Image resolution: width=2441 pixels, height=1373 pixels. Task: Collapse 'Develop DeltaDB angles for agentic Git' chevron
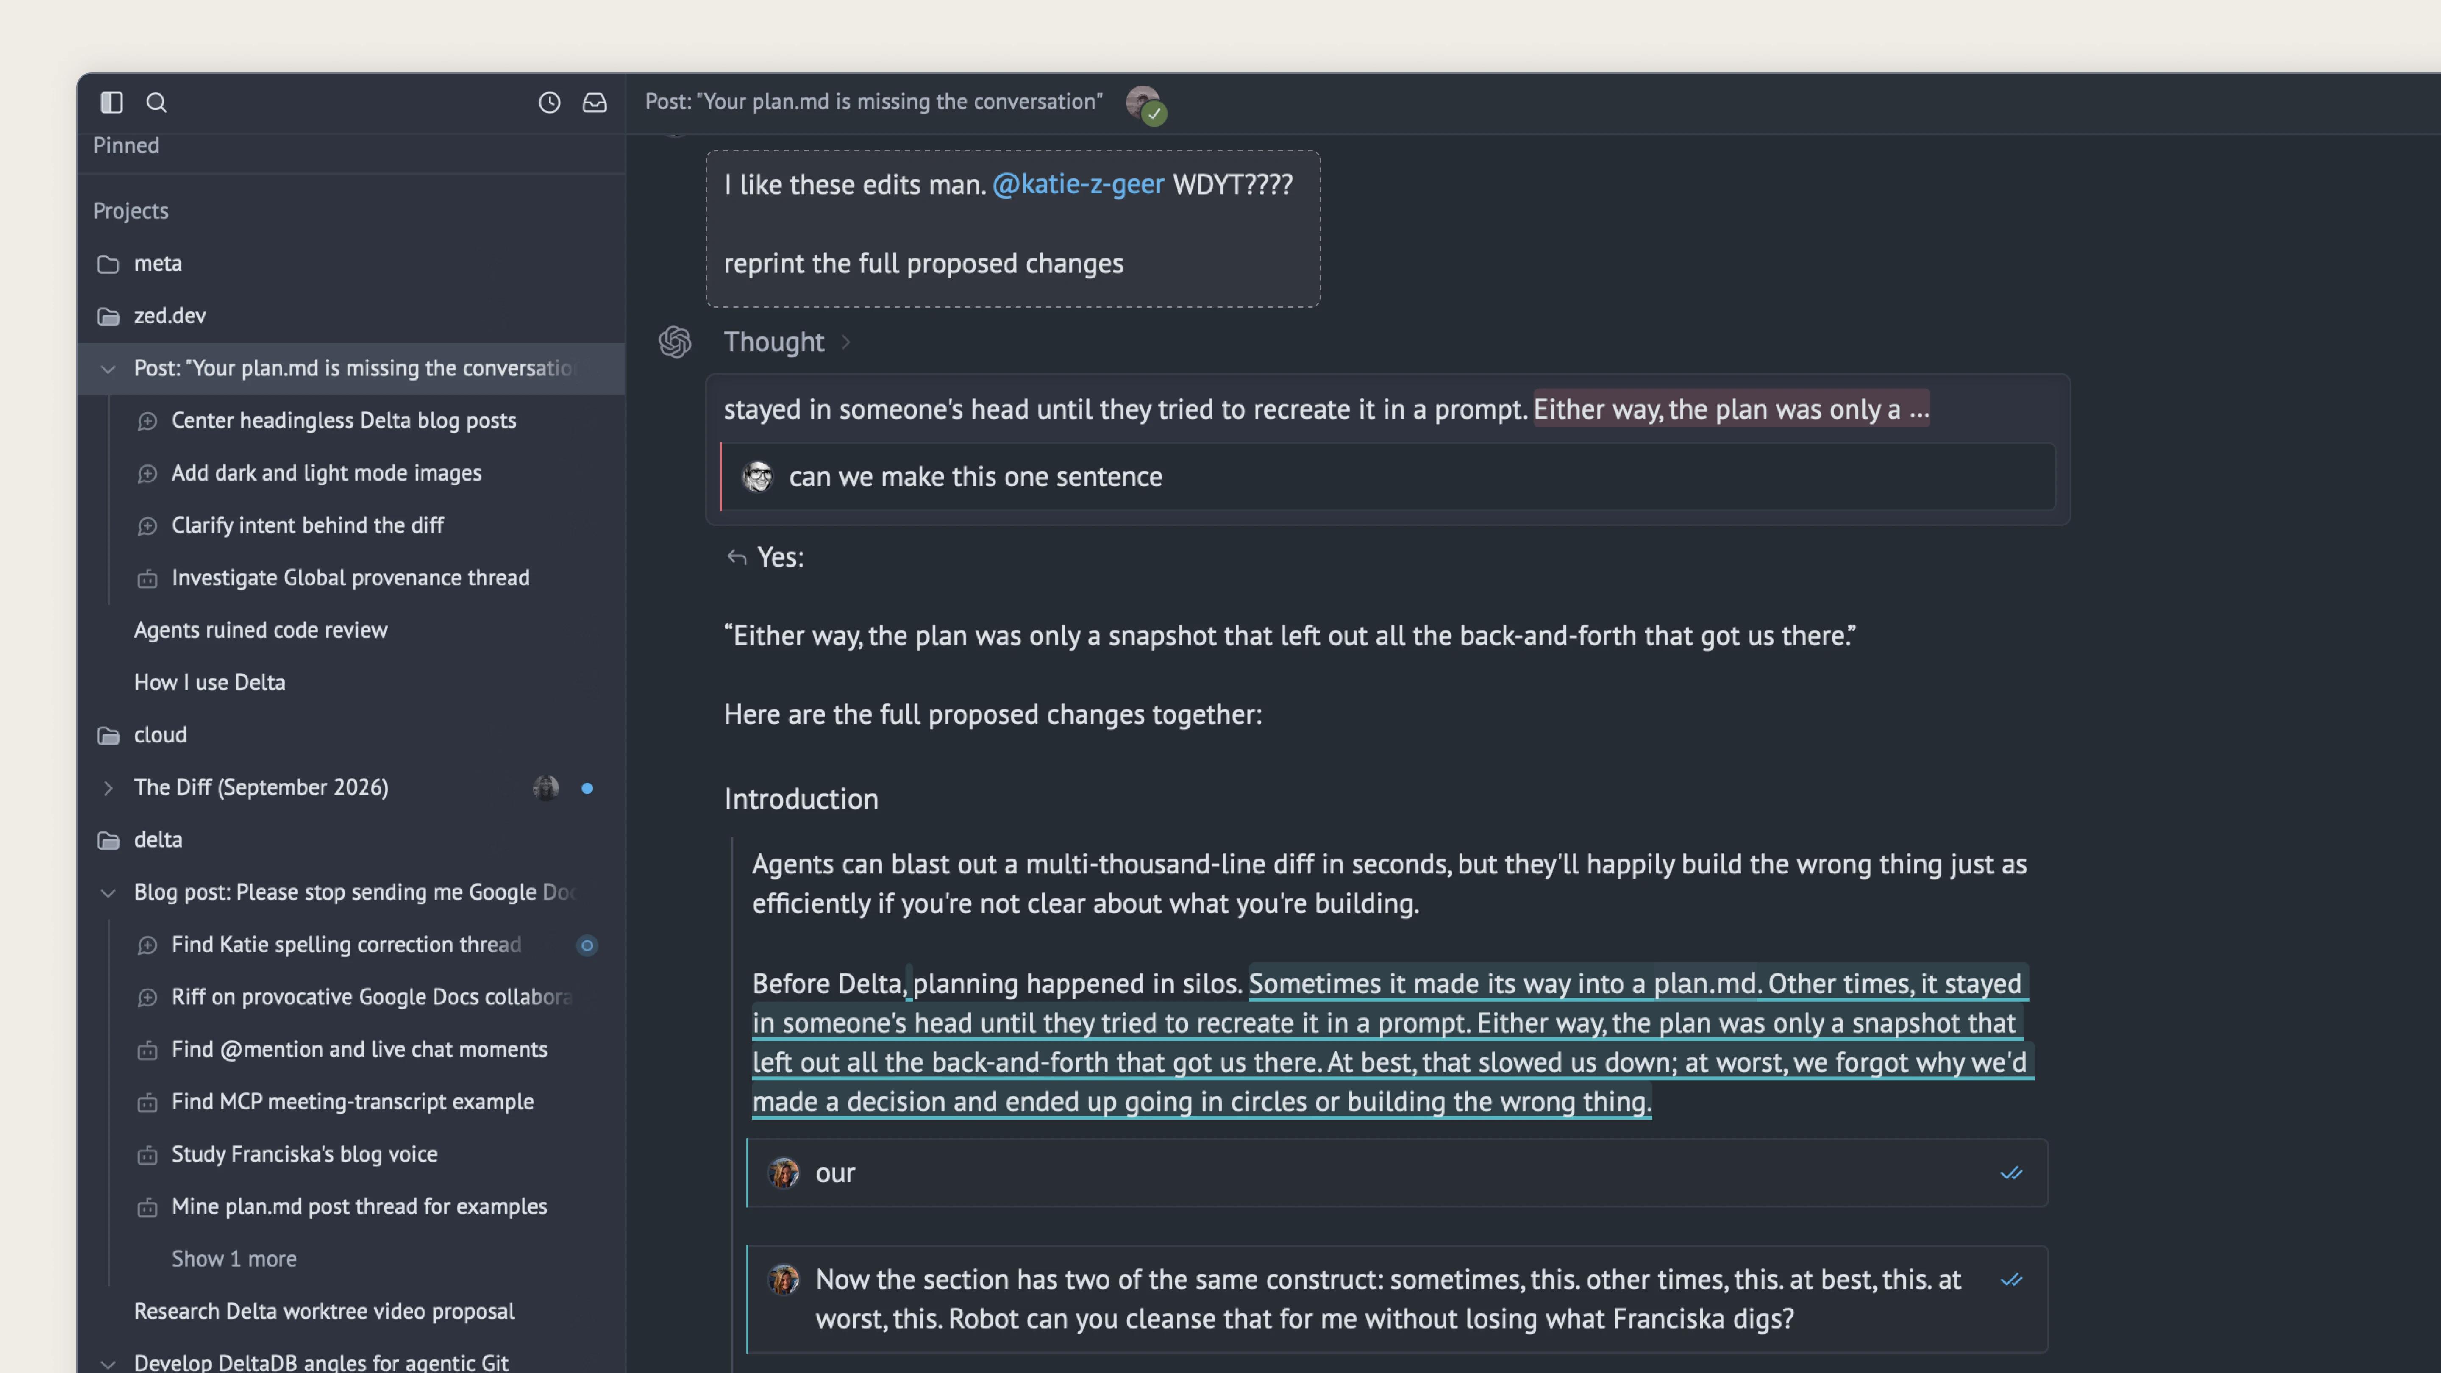(108, 1364)
